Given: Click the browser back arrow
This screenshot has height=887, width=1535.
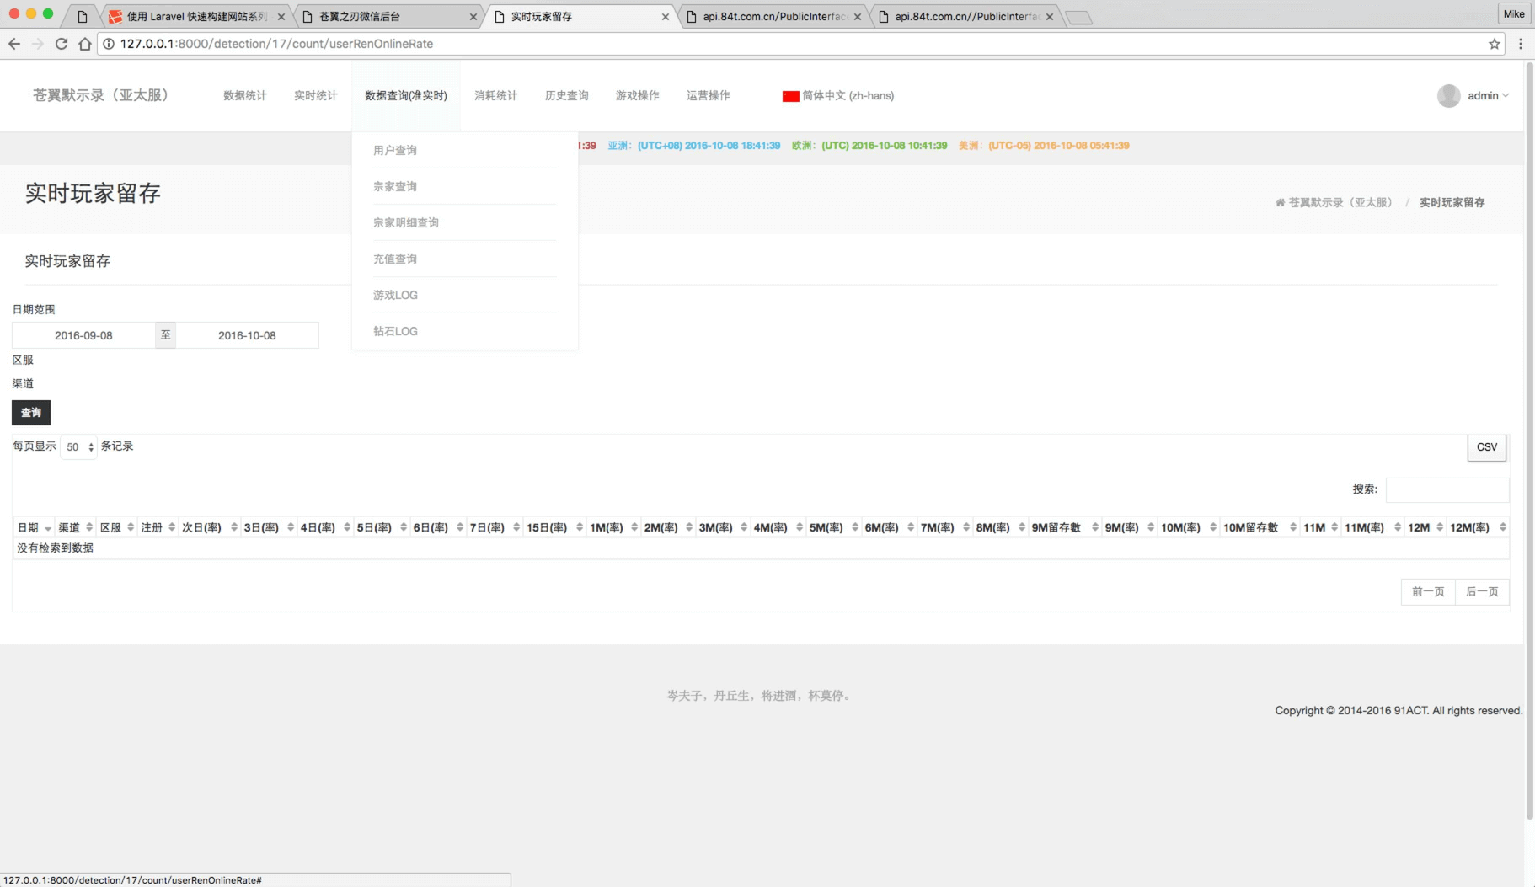Looking at the screenshot, I should click(14, 44).
